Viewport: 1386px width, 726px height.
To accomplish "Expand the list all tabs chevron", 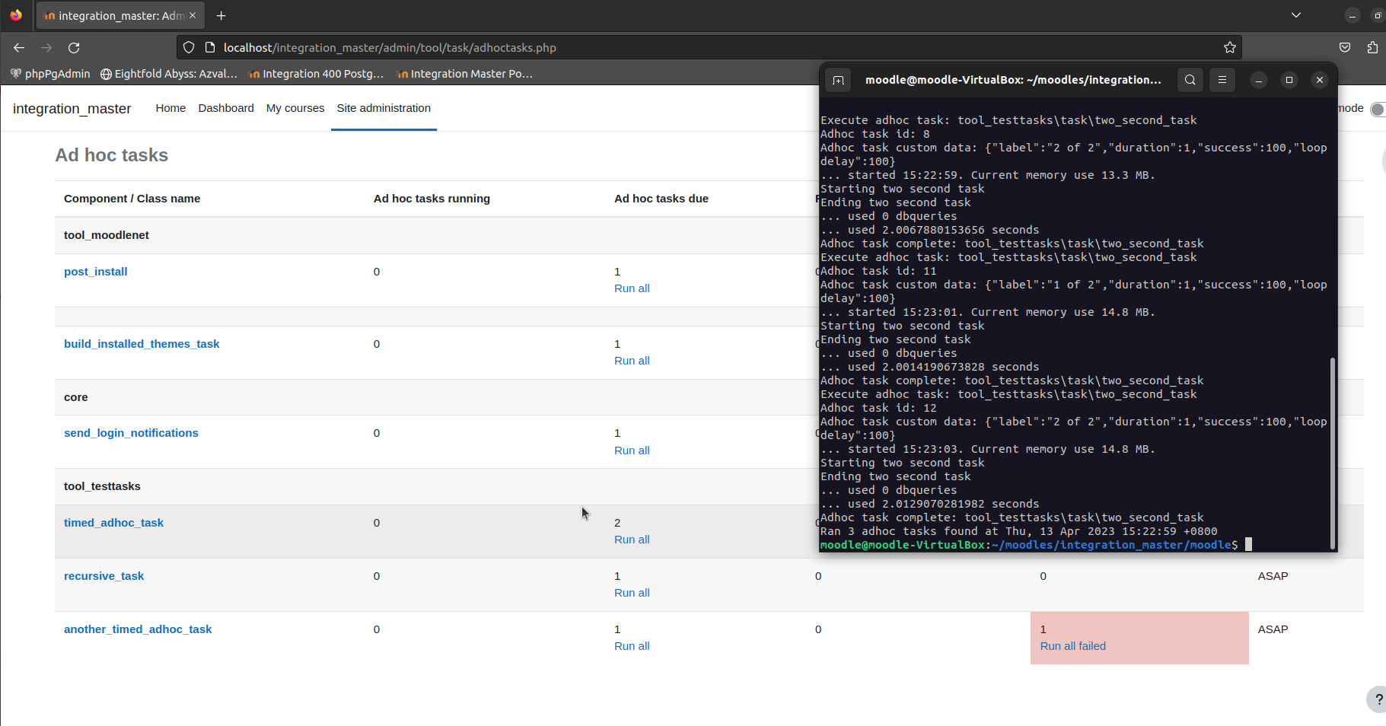I will (x=1296, y=15).
